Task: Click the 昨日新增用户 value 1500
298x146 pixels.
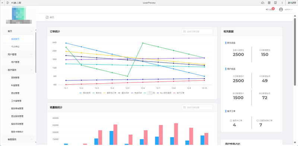Action: click(x=238, y=98)
